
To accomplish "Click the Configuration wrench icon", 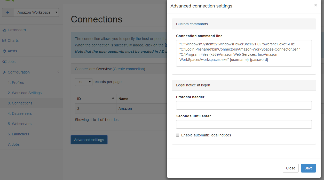I will (4, 72).
